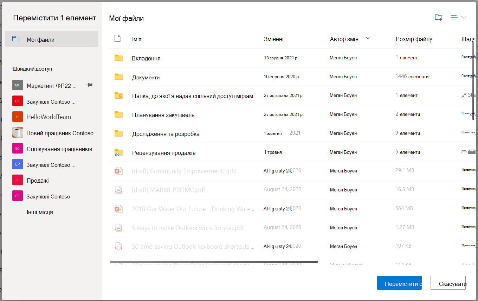Click 9 елементи size cell
Viewport: 478px width, 301px height.
408,133
